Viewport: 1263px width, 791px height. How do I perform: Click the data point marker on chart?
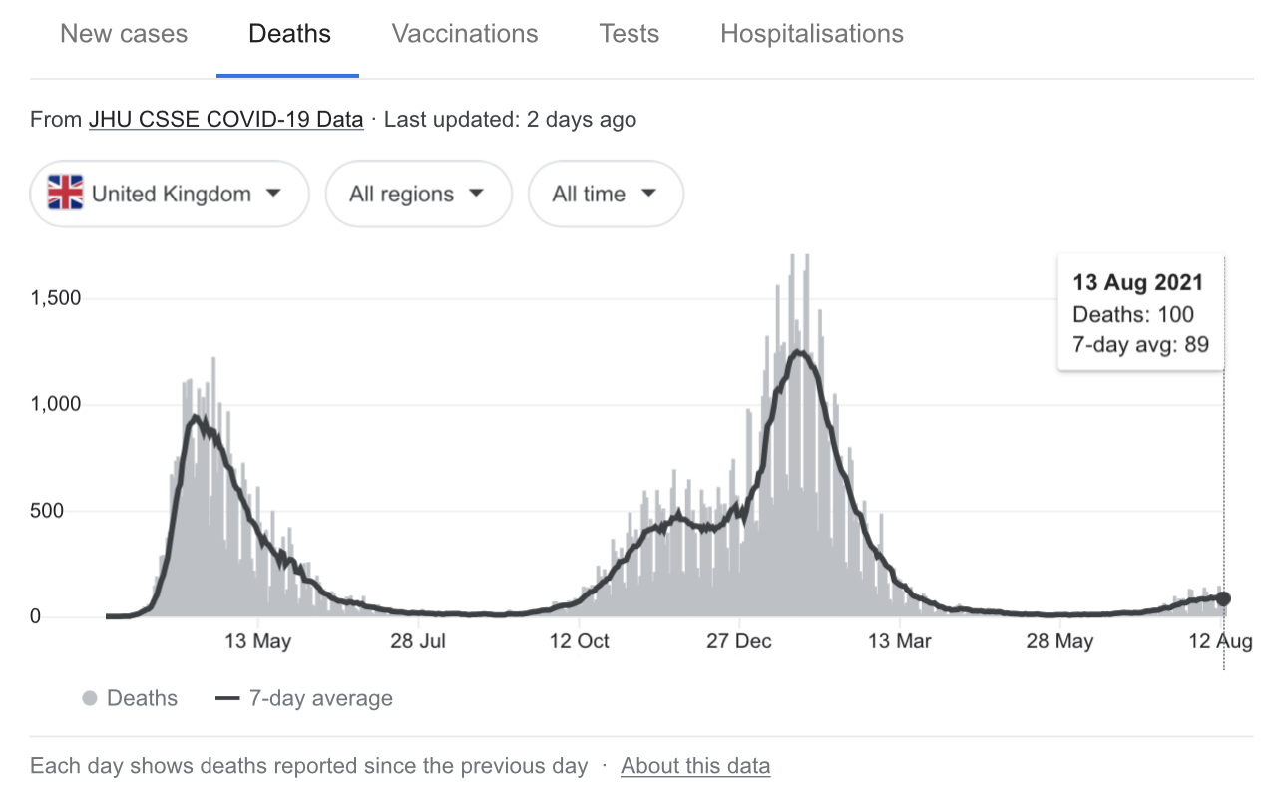click(1223, 598)
